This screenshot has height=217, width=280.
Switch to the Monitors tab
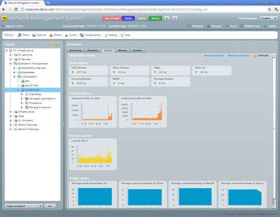pos(93,50)
